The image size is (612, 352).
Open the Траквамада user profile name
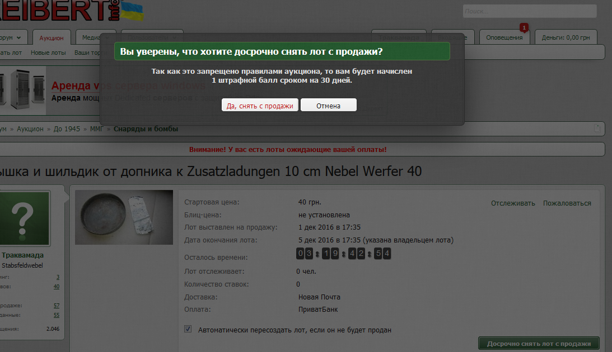pos(22,255)
